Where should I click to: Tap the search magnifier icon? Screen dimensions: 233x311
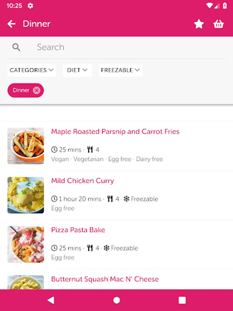(16, 47)
